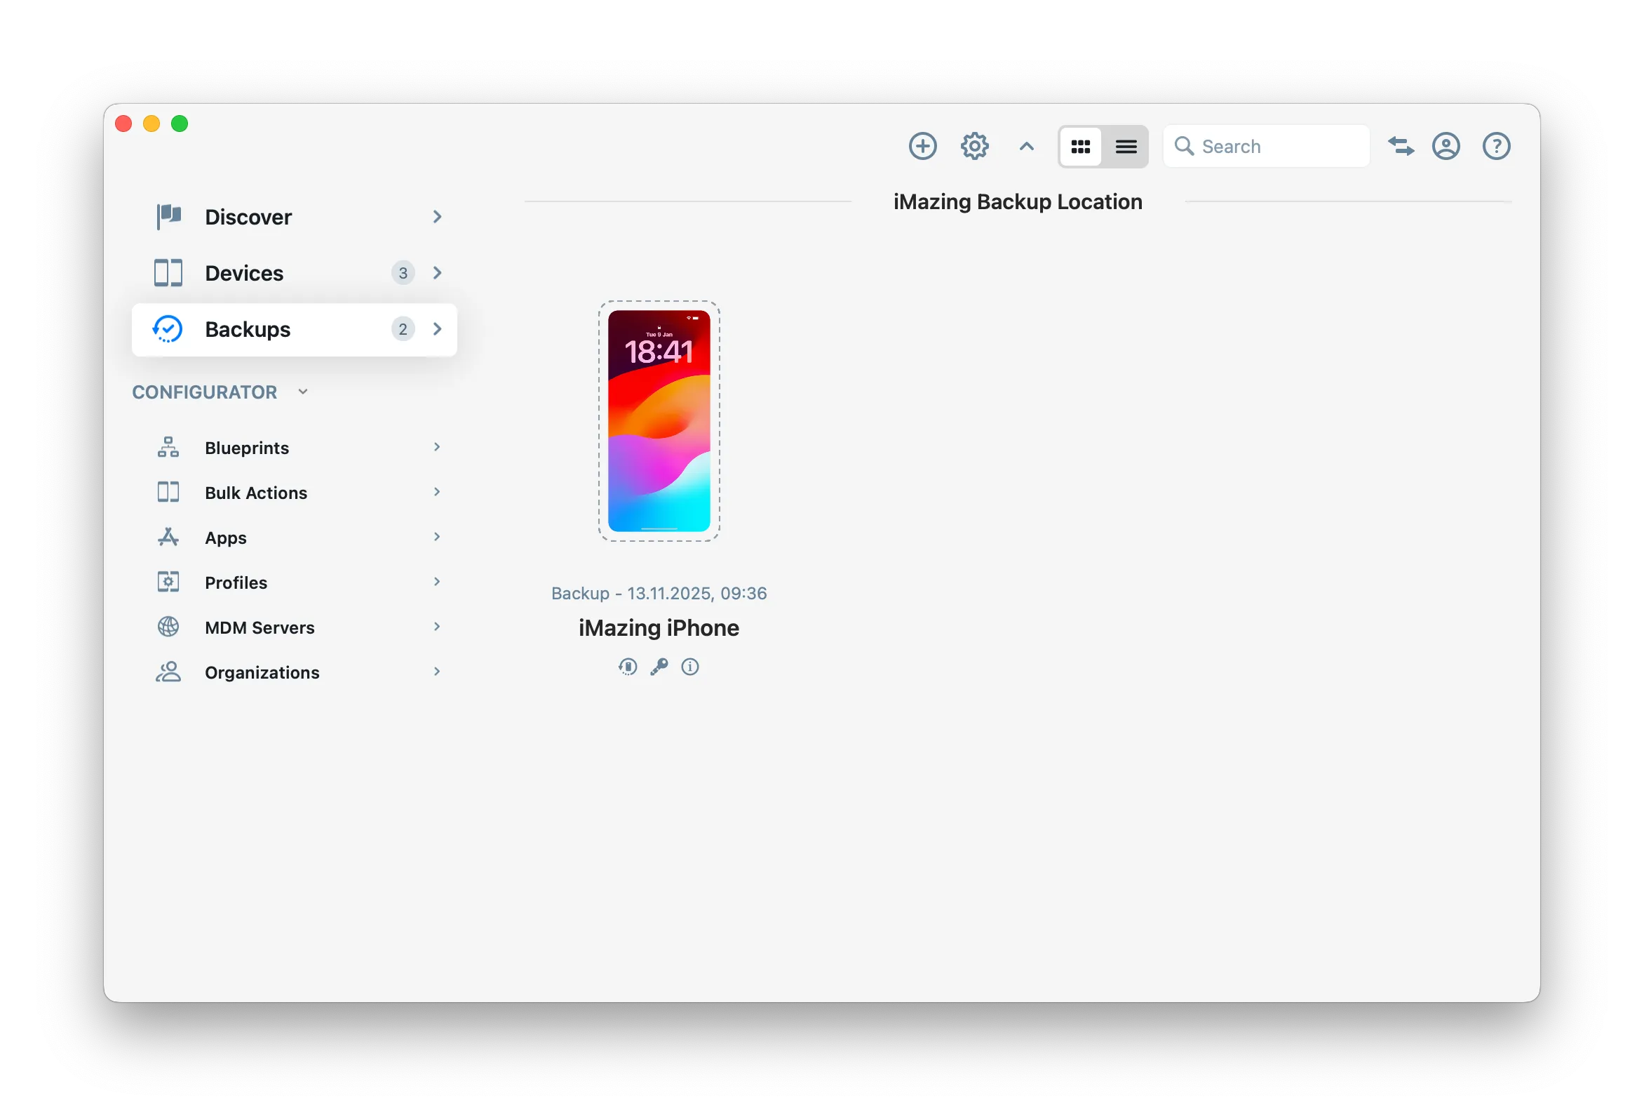
Task: Open the settings gear menu
Action: pos(974,146)
